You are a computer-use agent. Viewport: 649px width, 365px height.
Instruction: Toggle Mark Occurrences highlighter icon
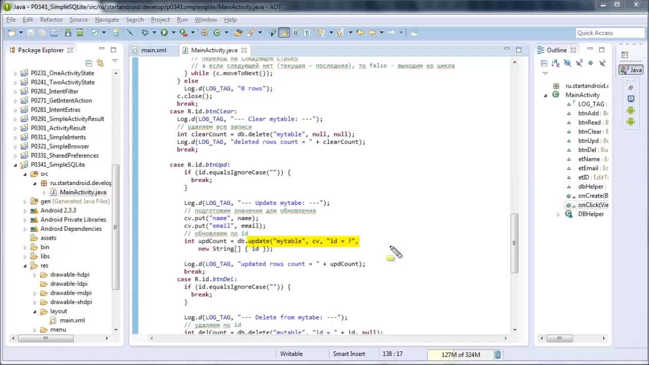click(284, 33)
